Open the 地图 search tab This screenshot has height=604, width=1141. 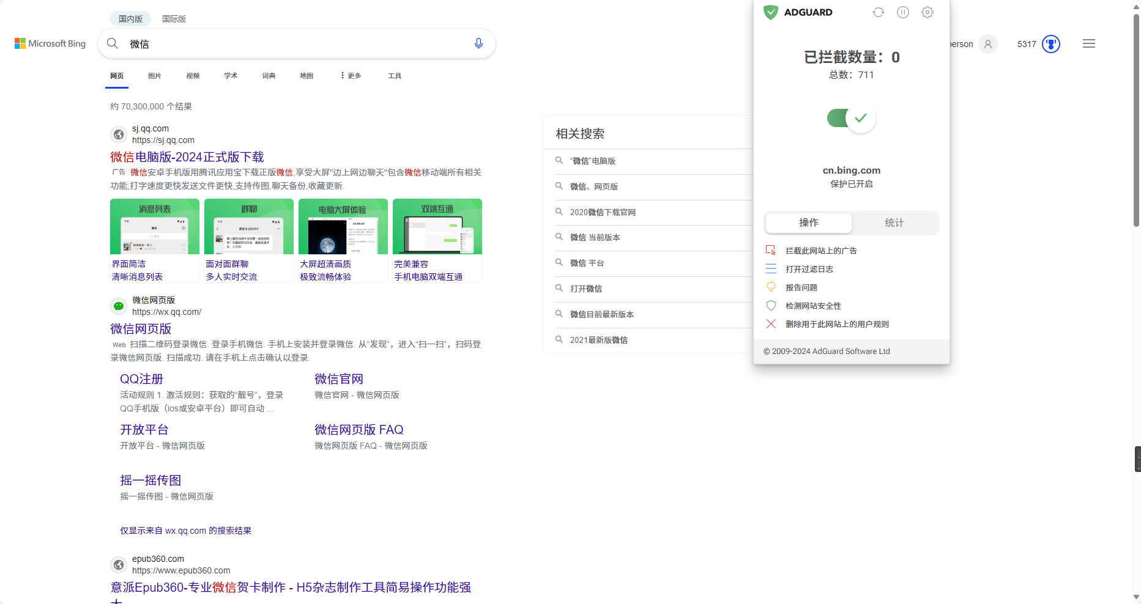(307, 76)
